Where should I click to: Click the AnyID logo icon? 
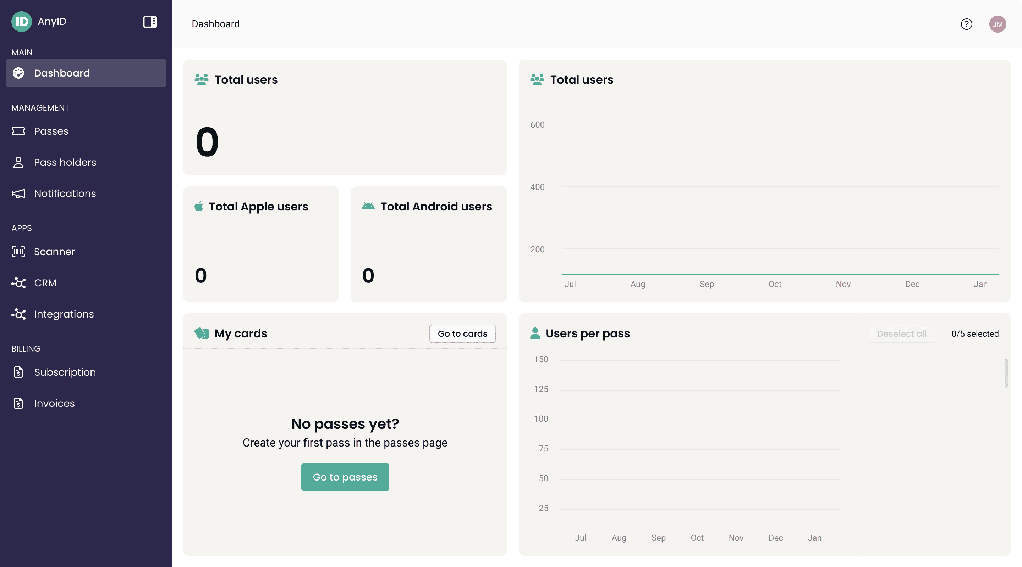[x=21, y=21]
